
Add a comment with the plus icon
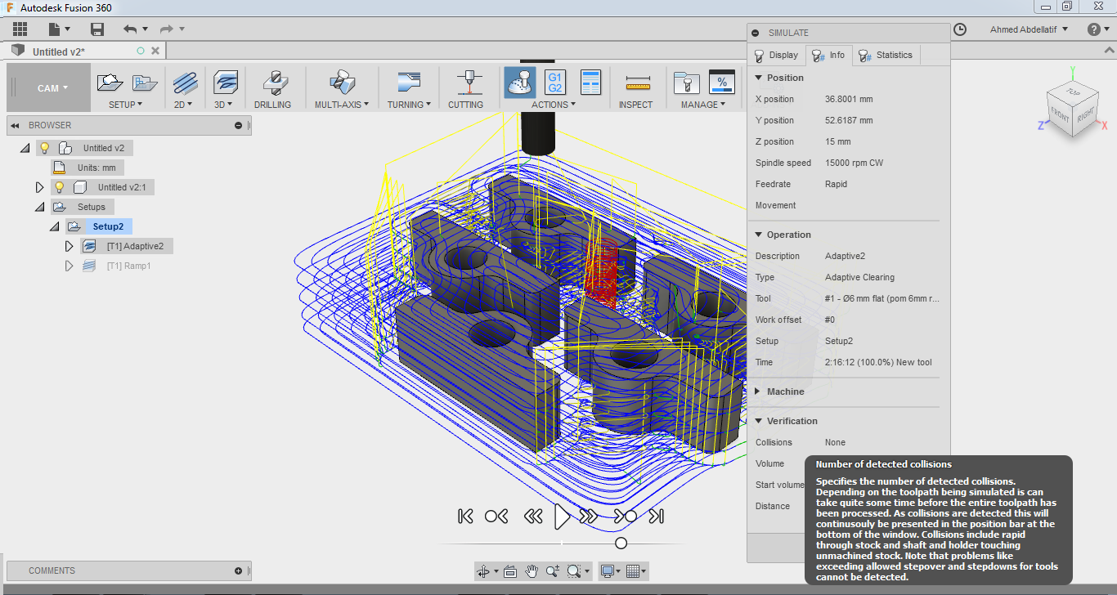(238, 570)
